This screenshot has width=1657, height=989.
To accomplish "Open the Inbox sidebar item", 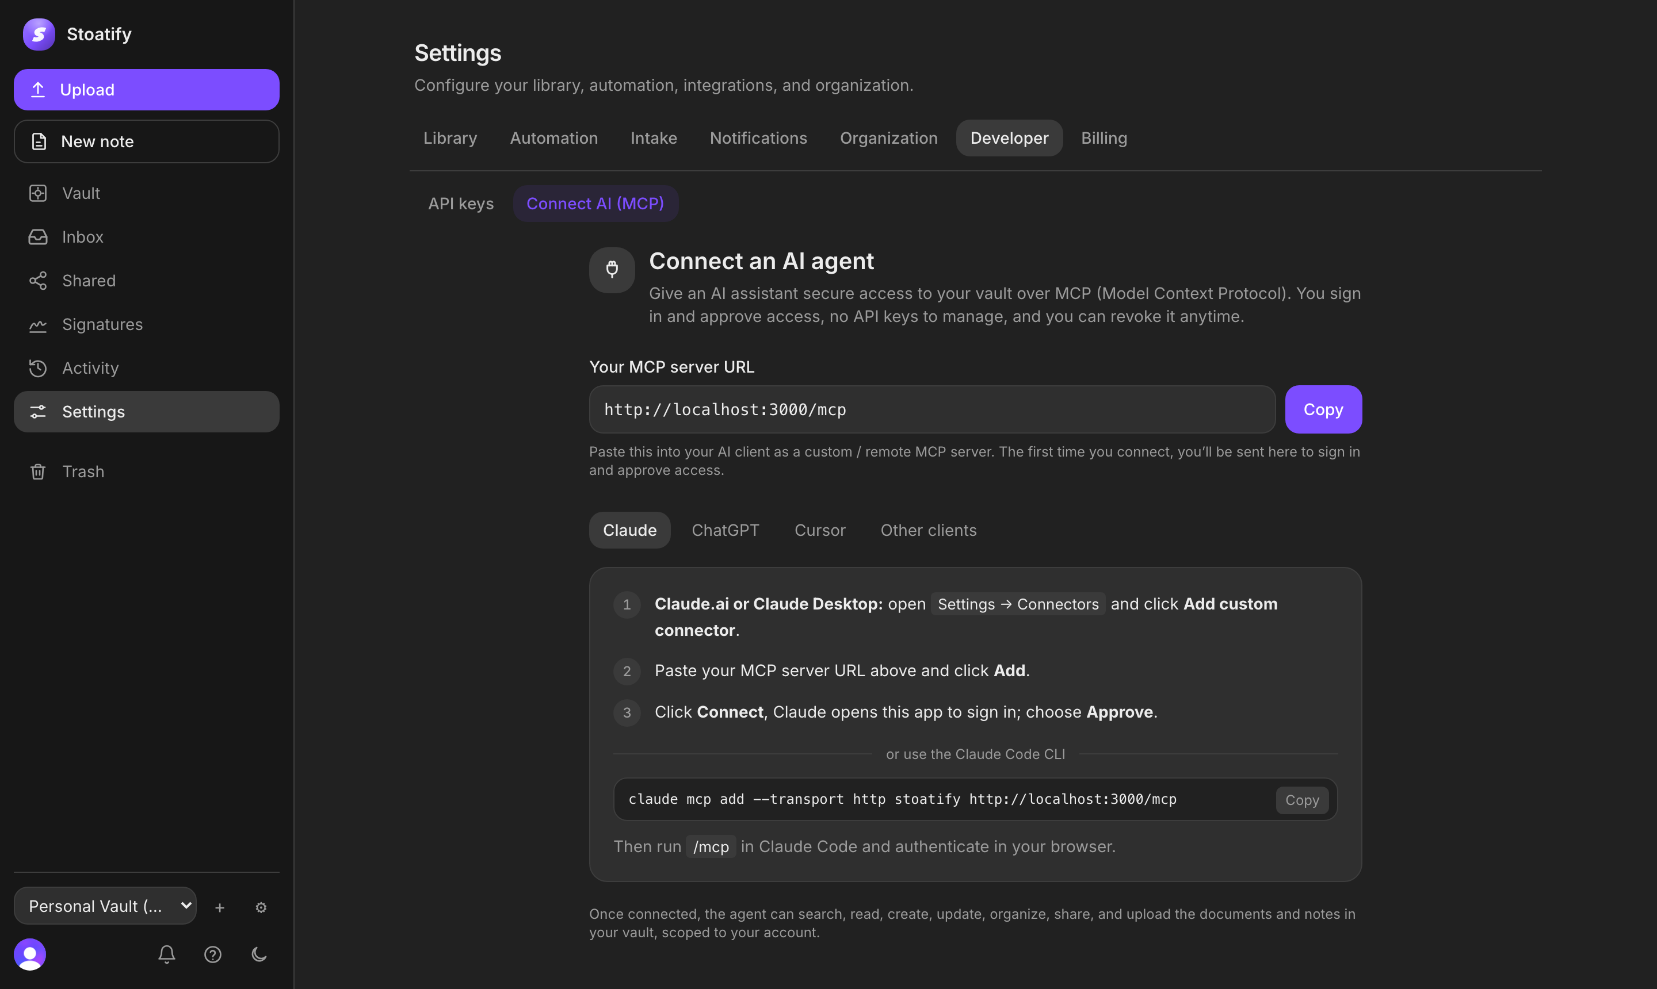I will (146, 236).
